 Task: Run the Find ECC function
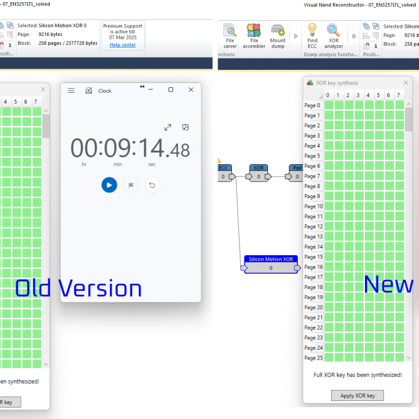(x=312, y=36)
